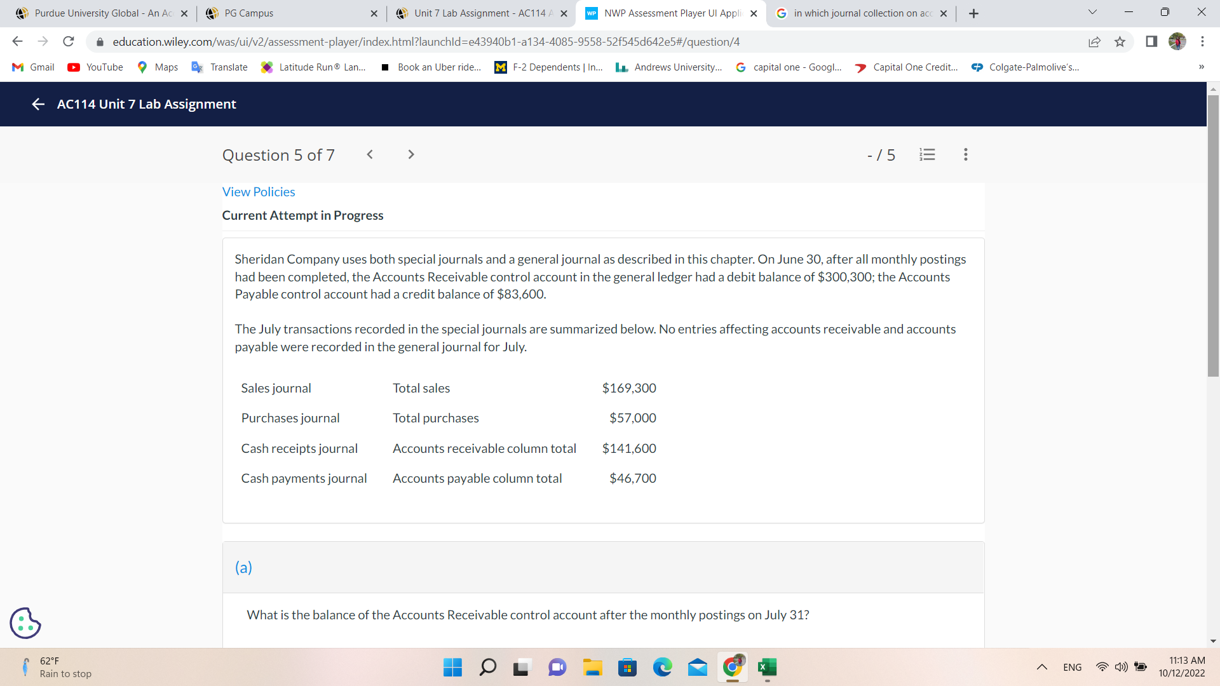Viewport: 1220px width, 686px height.
Task: Open Excel from the taskbar
Action: 767,667
